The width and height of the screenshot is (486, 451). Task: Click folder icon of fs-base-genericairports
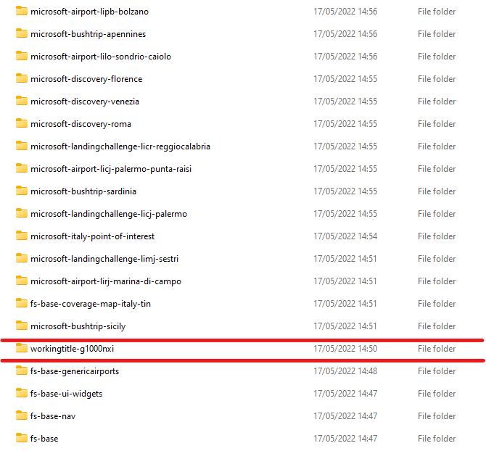coord(21,371)
